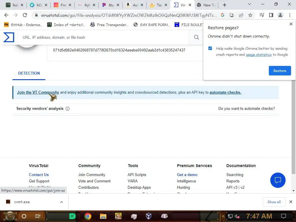This screenshot has width=296, height=222.
Task: Share this page via address bar icon
Action: click(x=241, y=15)
